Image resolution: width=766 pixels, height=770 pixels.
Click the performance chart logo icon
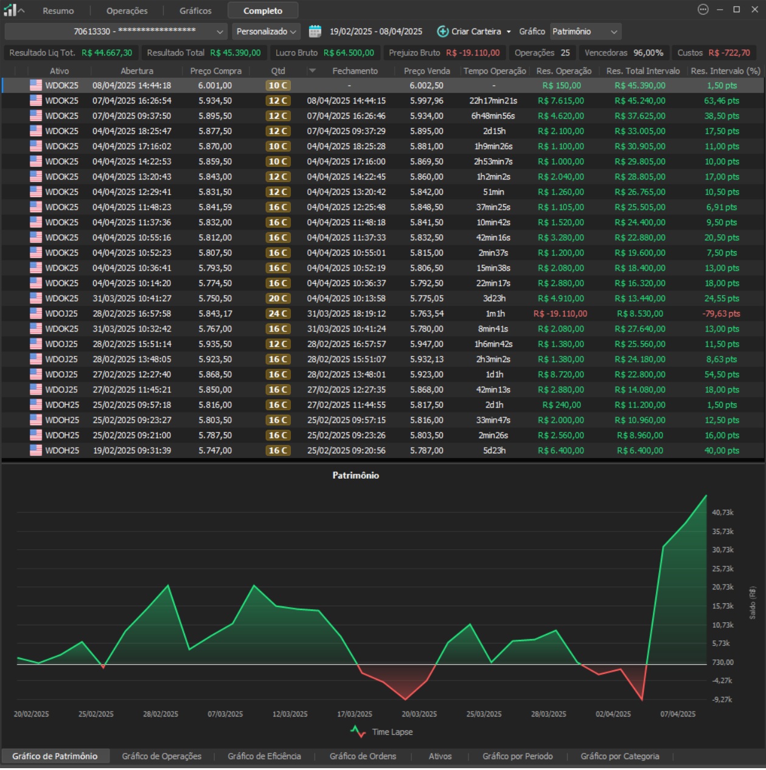(10, 10)
